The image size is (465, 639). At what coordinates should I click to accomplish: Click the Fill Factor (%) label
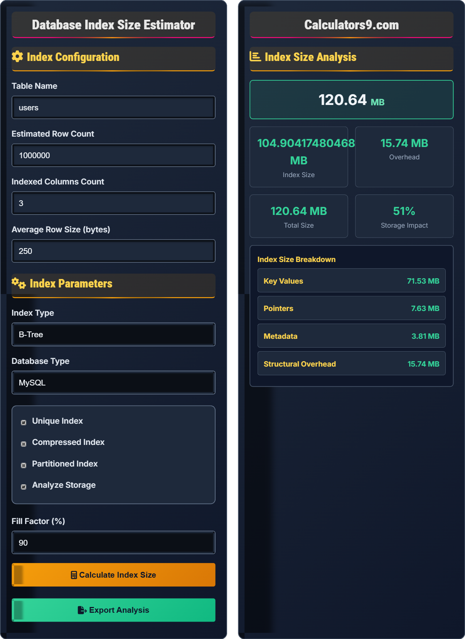[38, 521]
